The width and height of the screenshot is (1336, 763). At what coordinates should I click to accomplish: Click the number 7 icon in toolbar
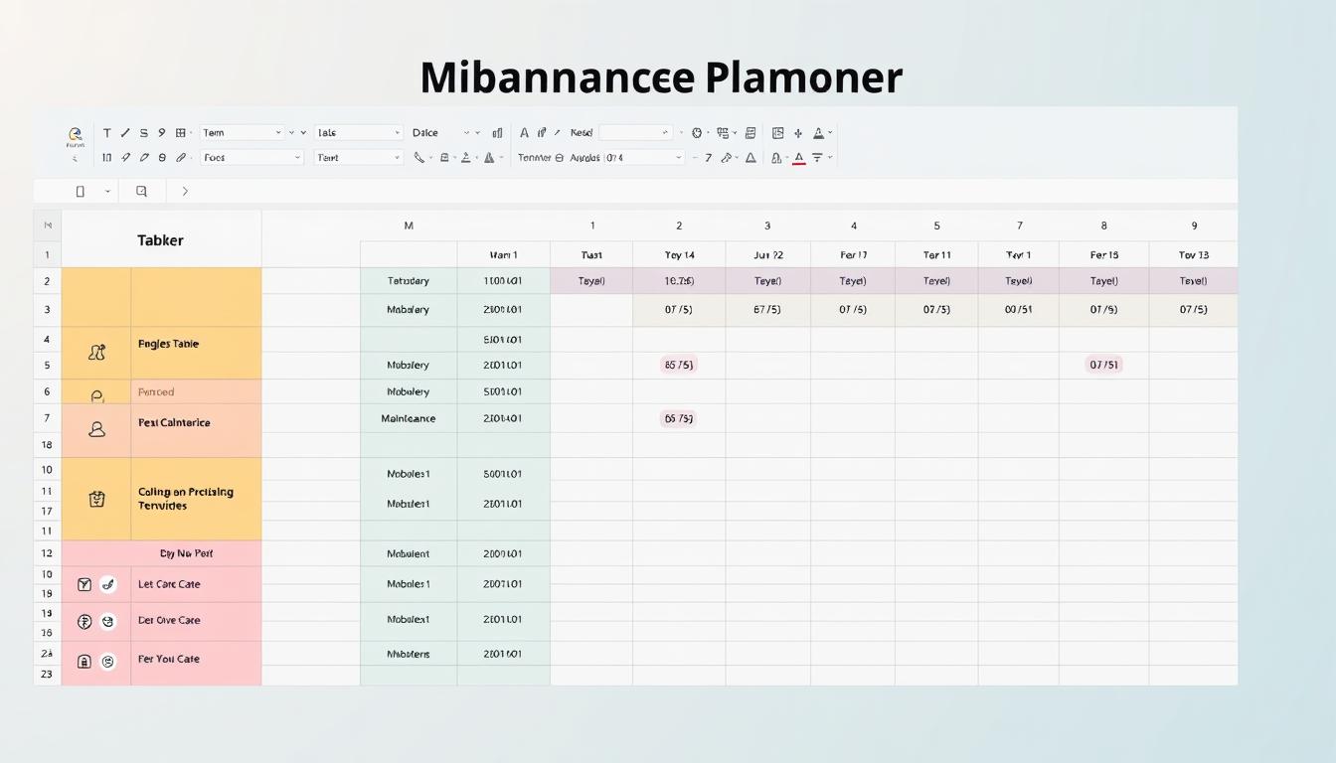(708, 157)
